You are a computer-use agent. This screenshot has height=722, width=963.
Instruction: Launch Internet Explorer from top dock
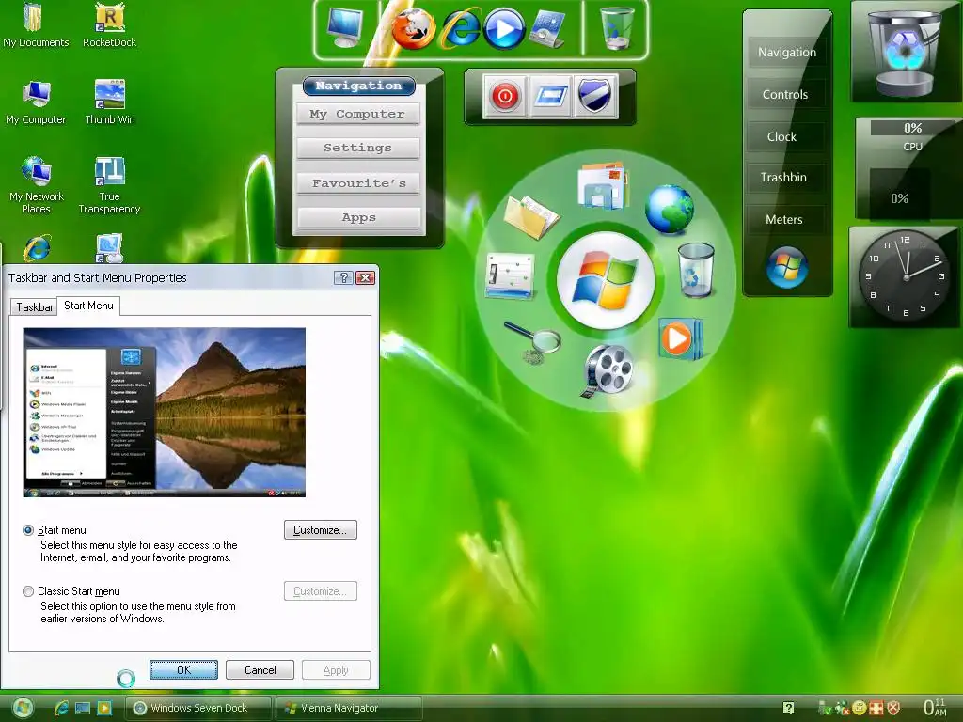461,28
